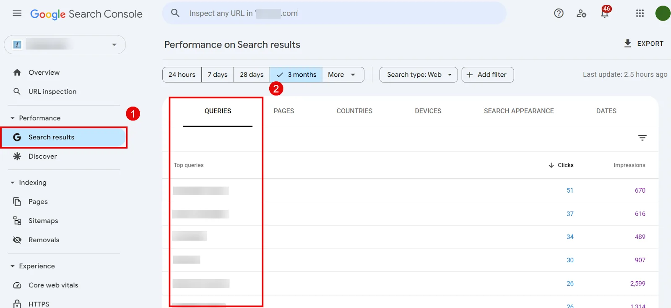The width and height of the screenshot is (671, 308).
Task: Switch to the Countries tab
Action: point(354,111)
